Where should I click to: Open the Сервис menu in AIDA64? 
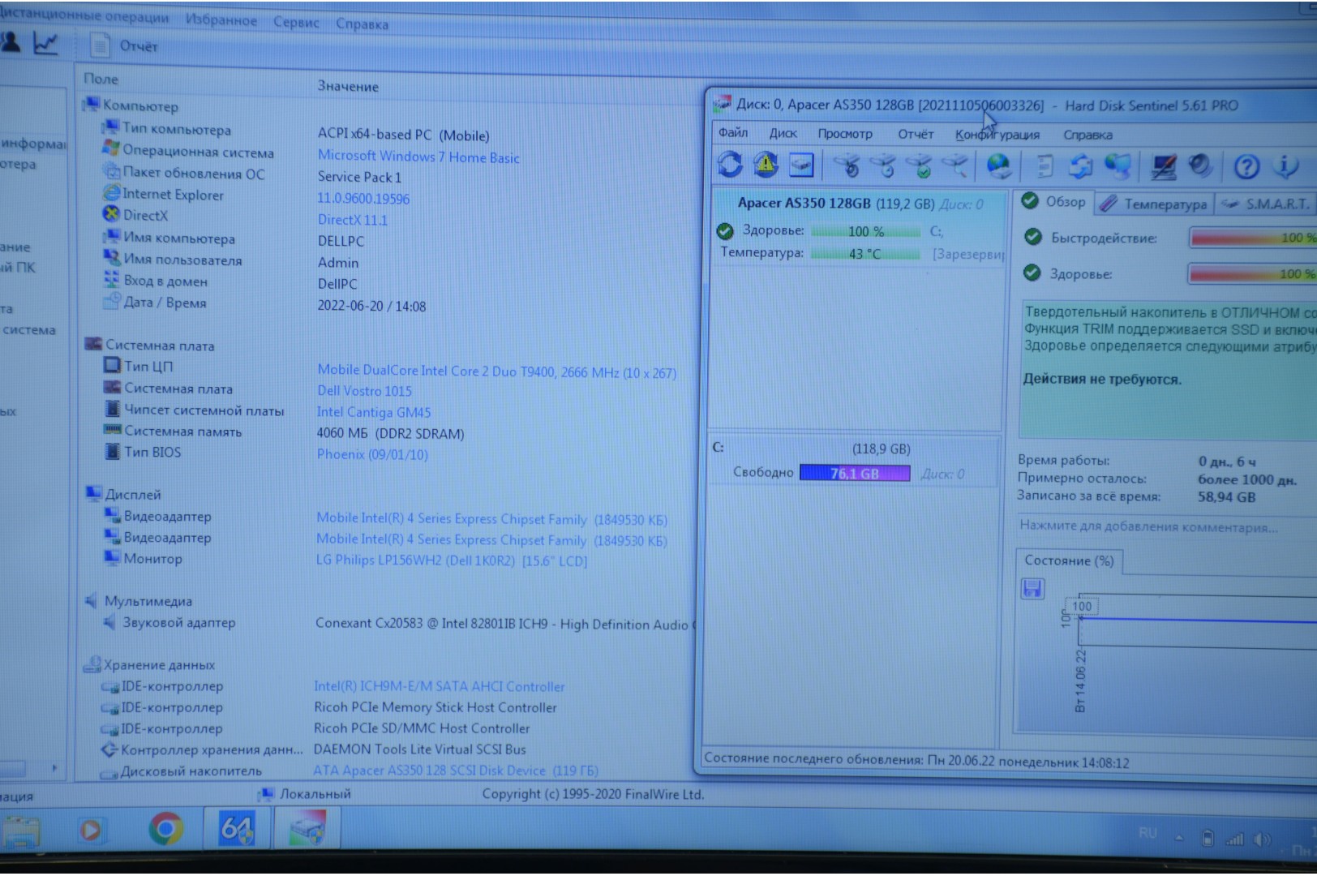point(296,22)
